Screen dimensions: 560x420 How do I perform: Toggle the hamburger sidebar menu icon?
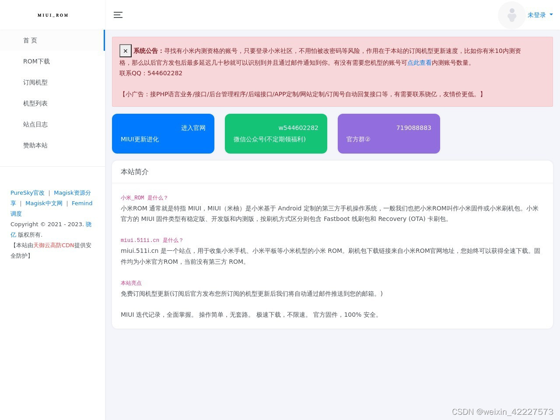pyautogui.click(x=118, y=15)
